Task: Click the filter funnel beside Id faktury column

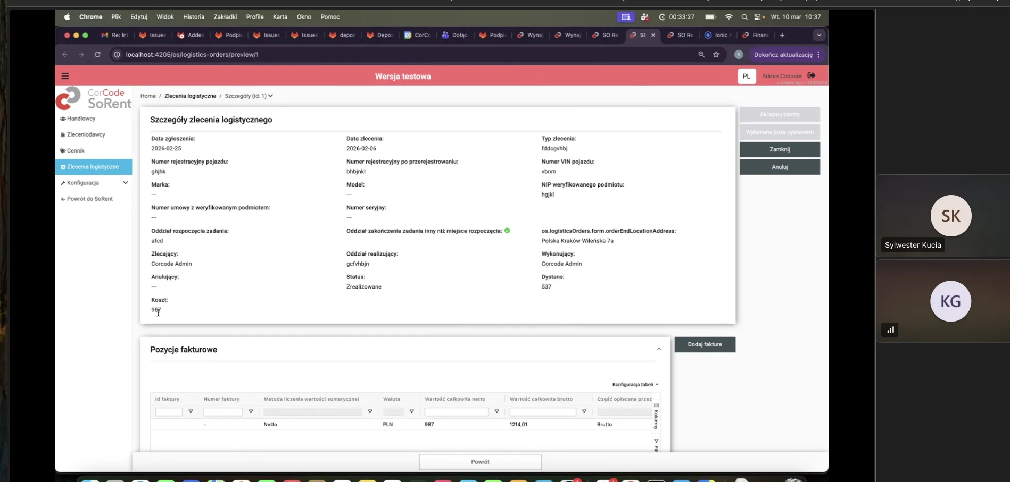Action: pos(191,411)
